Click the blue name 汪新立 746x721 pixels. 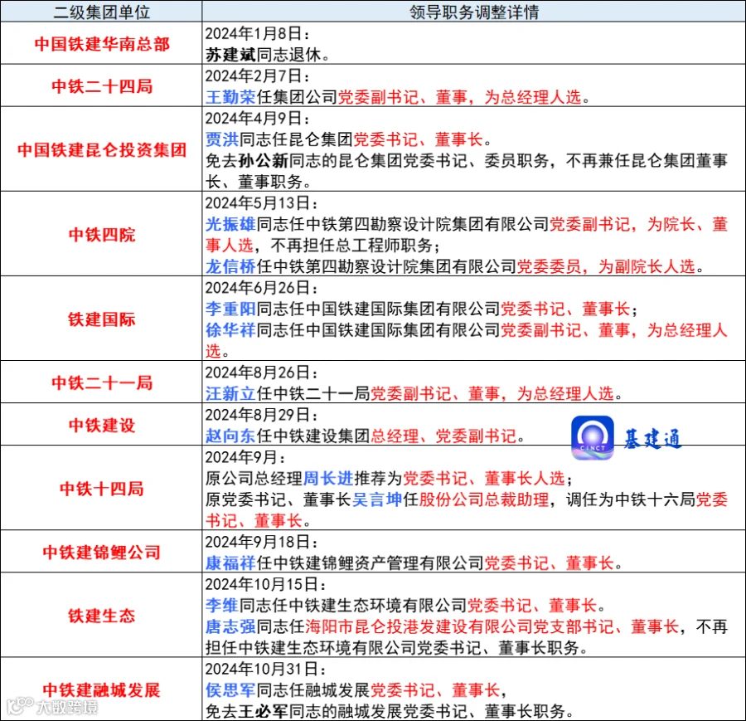click(230, 394)
